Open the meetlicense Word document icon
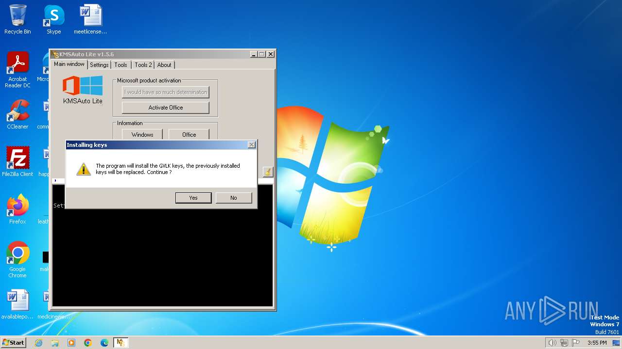The image size is (622, 349). [x=90, y=19]
